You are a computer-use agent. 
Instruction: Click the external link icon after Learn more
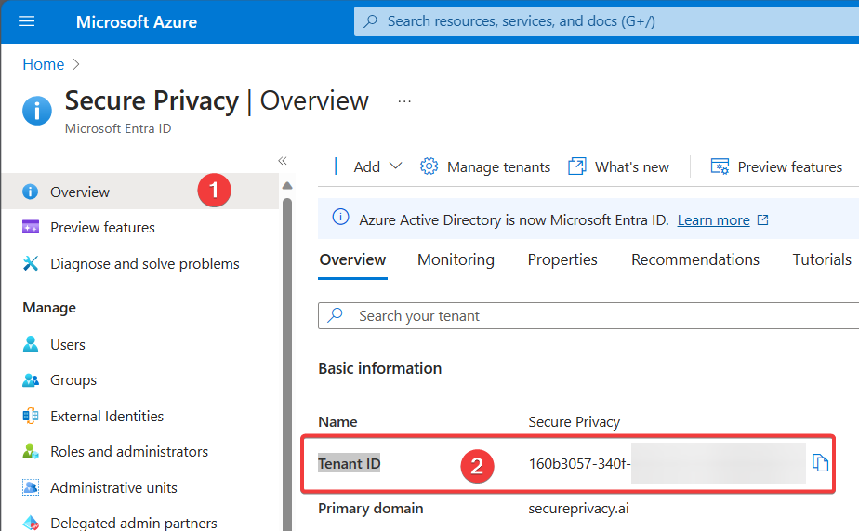point(762,219)
